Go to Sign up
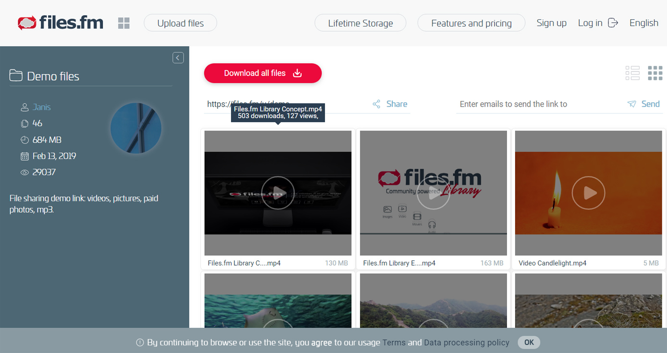 tap(552, 23)
